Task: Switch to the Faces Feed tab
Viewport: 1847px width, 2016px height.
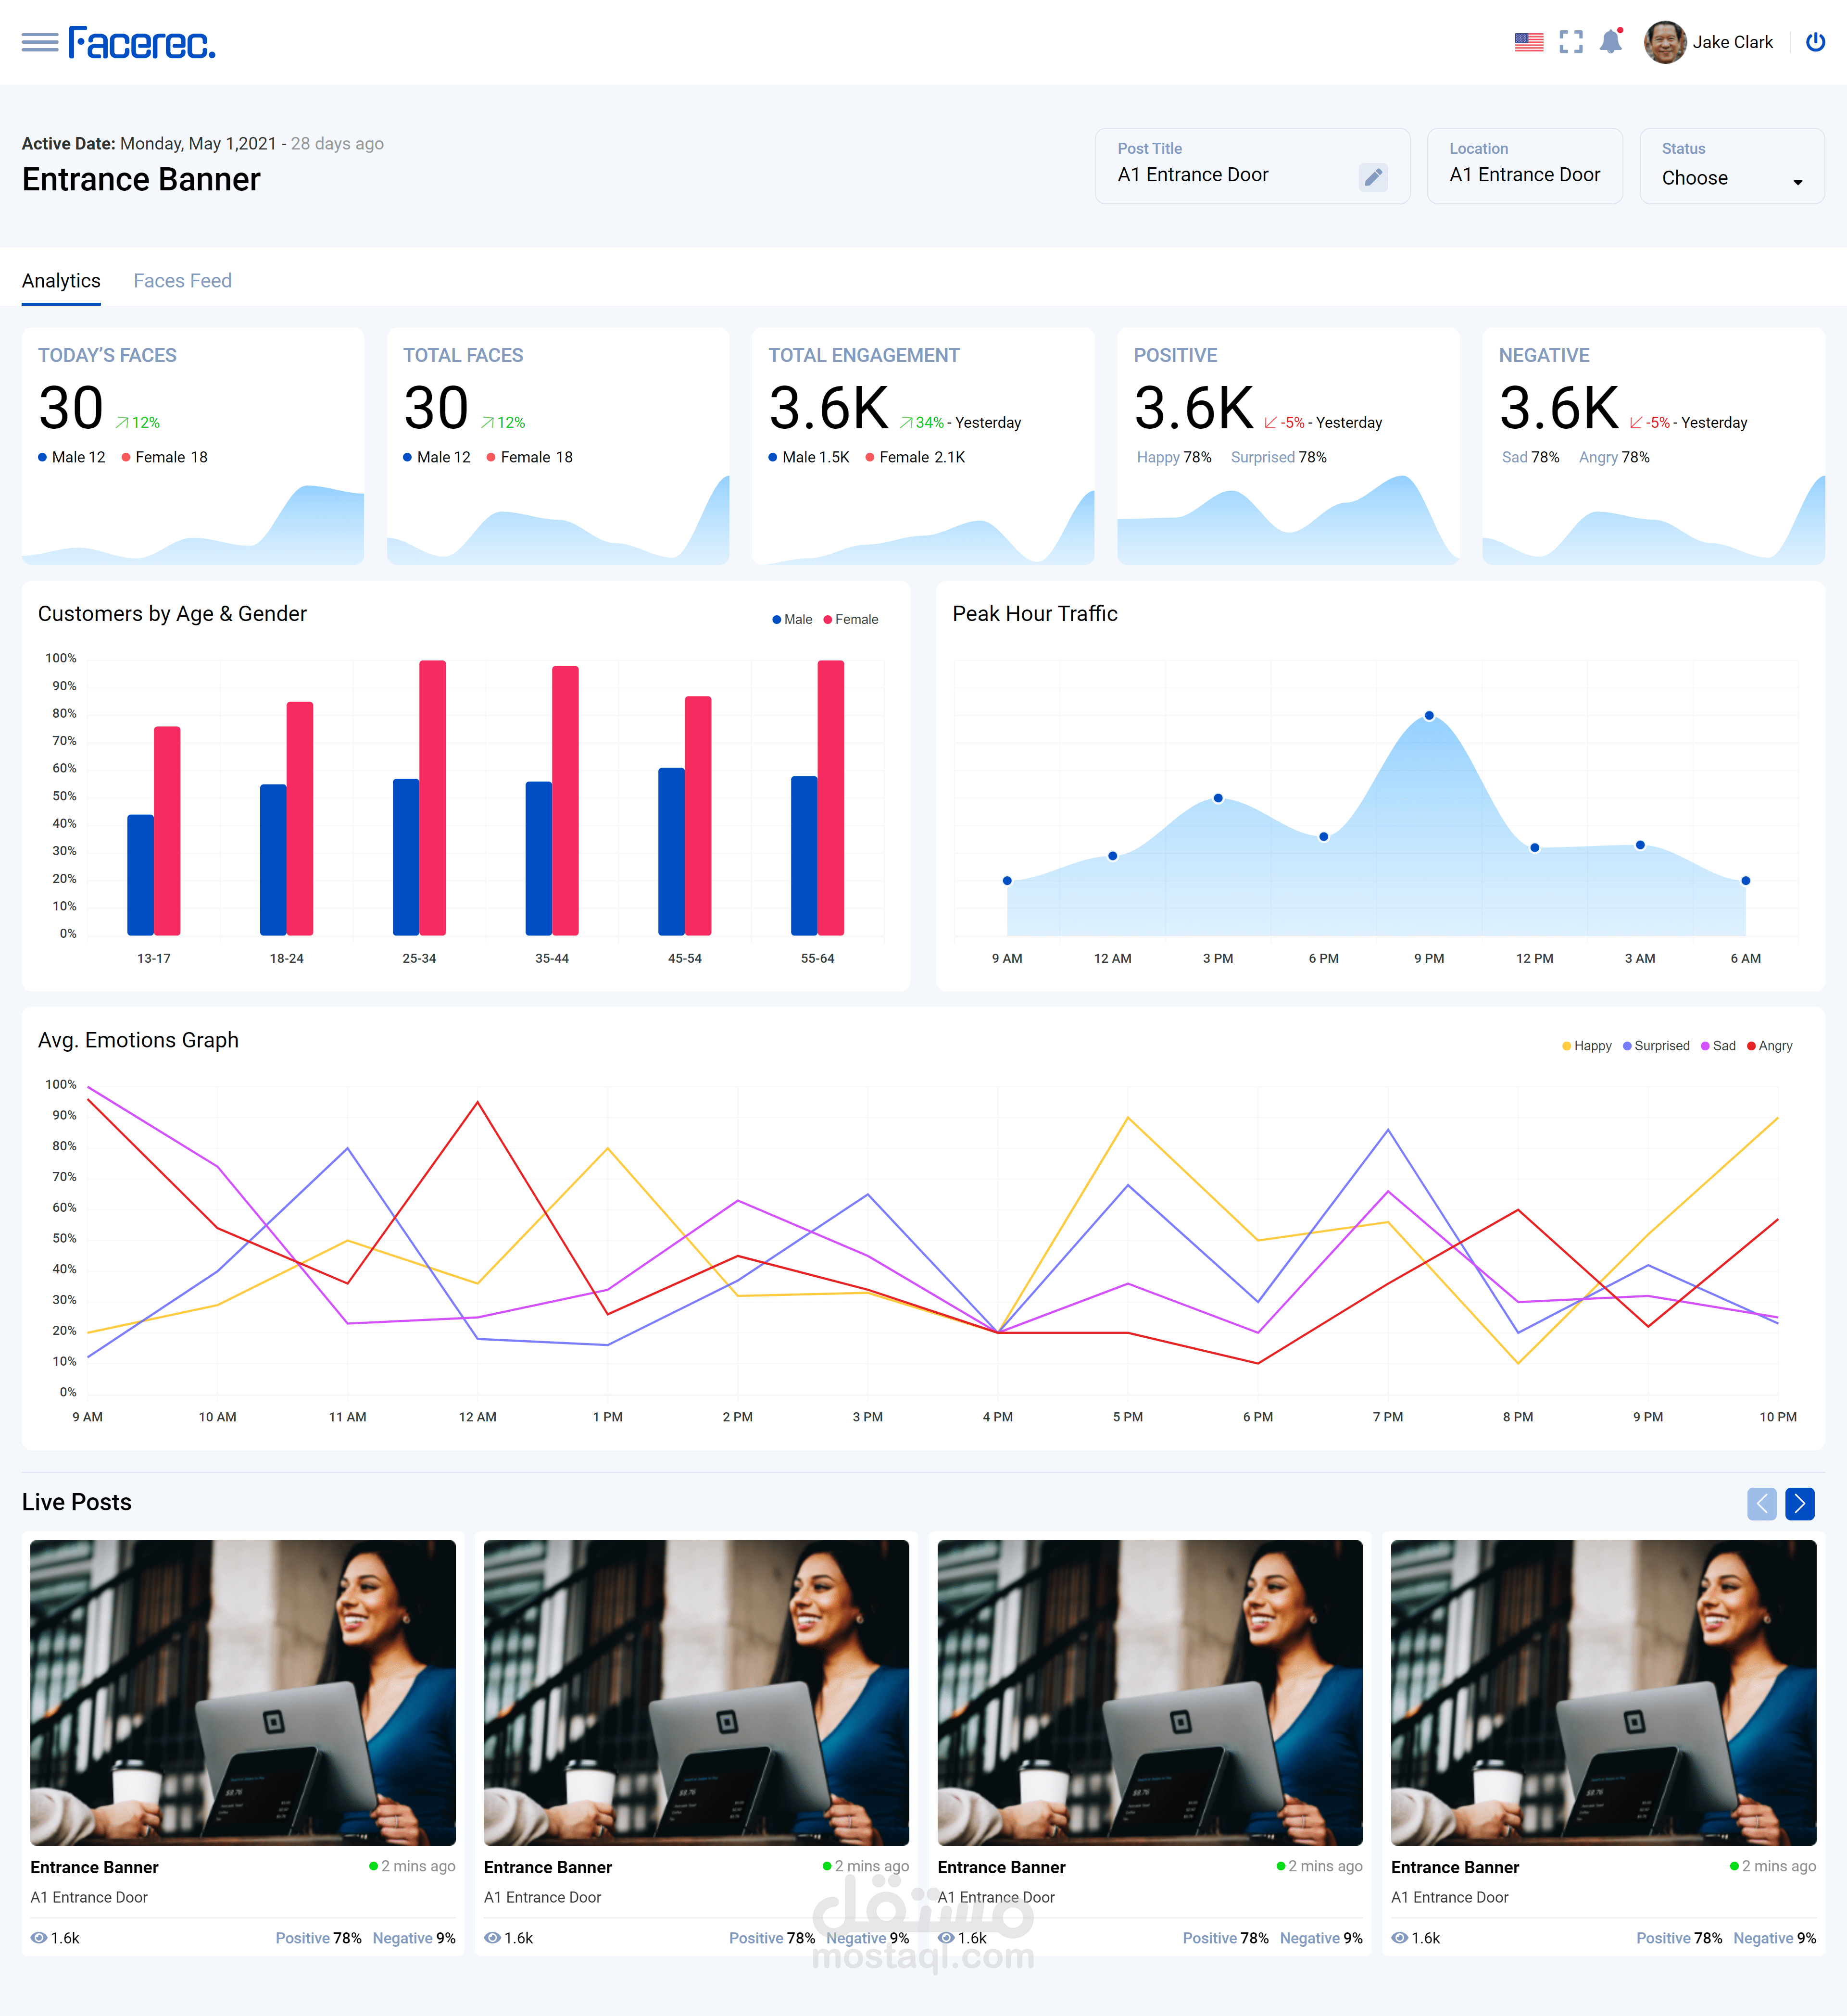Action: [182, 281]
